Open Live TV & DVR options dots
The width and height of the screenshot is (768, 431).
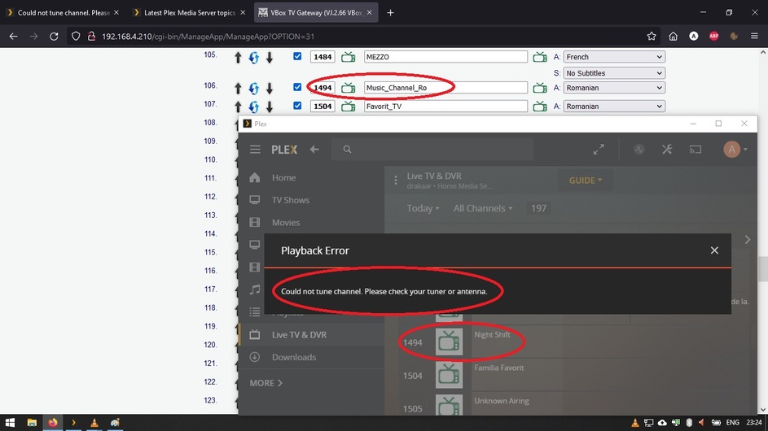(x=396, y=181)
